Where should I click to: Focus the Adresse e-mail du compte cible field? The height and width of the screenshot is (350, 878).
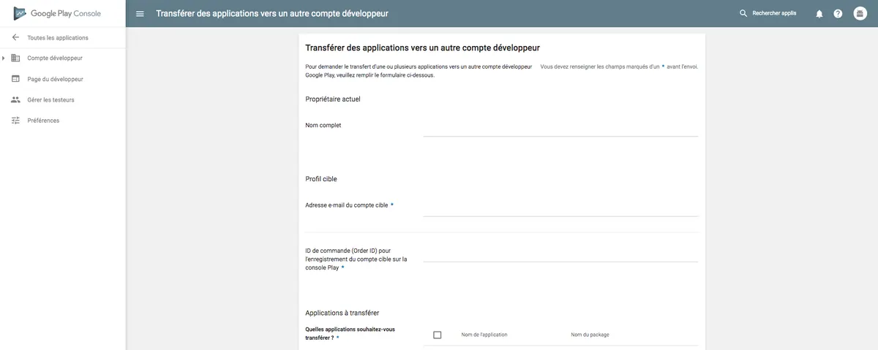click(x=560, y=207)
